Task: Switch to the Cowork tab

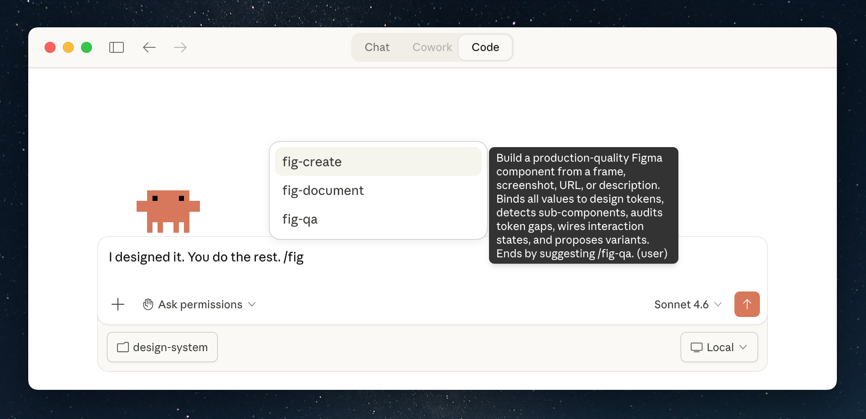Action: (432, 47)
